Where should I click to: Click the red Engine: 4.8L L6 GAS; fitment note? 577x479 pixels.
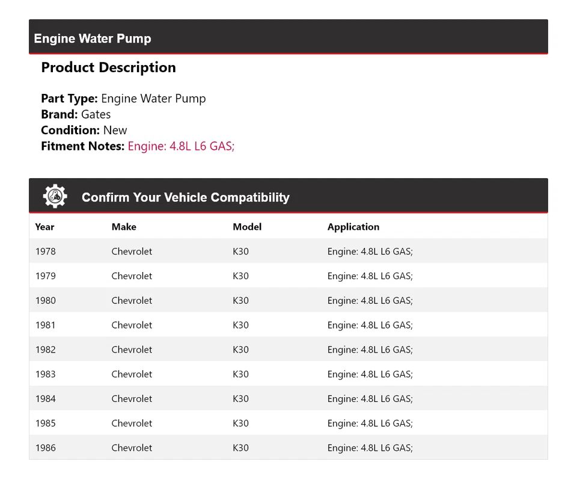181,146
